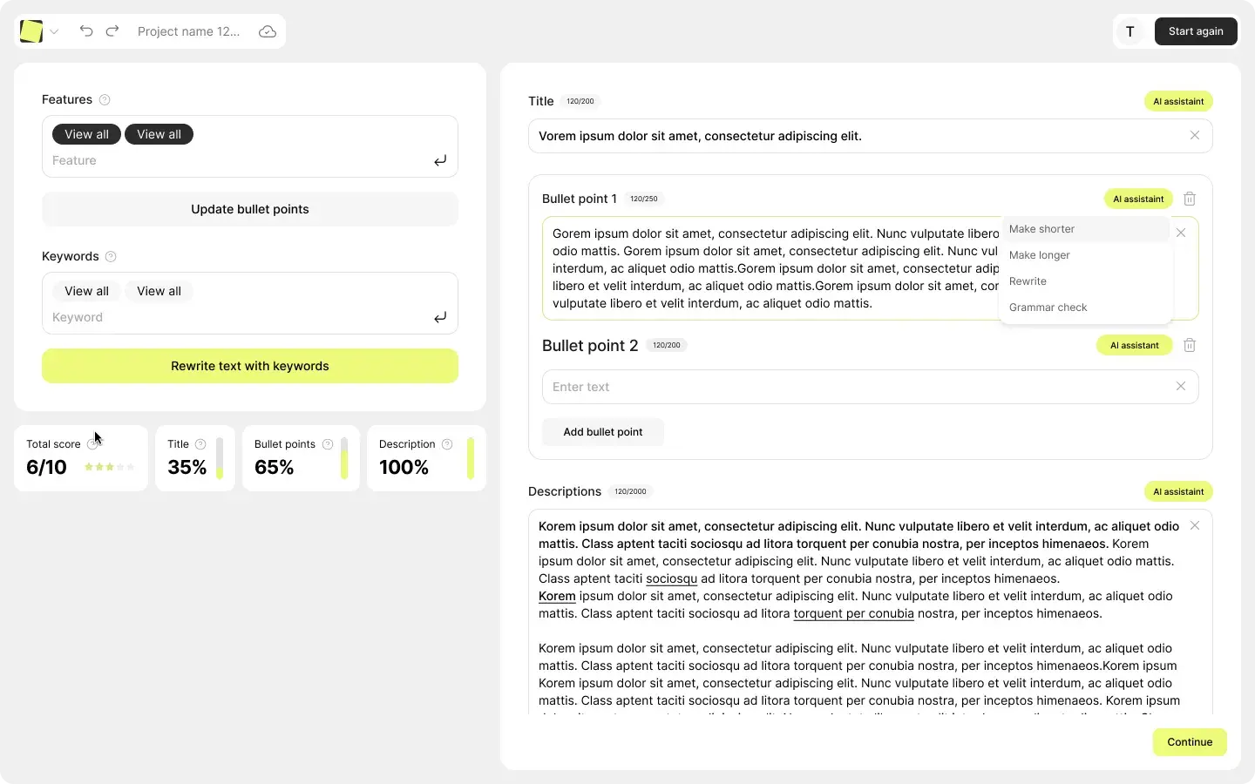Click the Add bullet point button
The image size is (1255, 784).
tap(602, 432)
